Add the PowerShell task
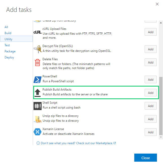This screenshot has height=168, width=163. pos(151,79)
